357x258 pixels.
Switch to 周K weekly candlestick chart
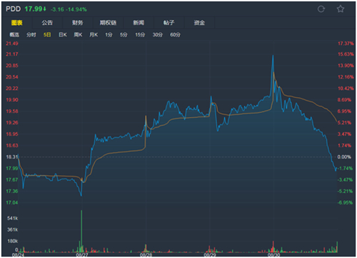78,35
